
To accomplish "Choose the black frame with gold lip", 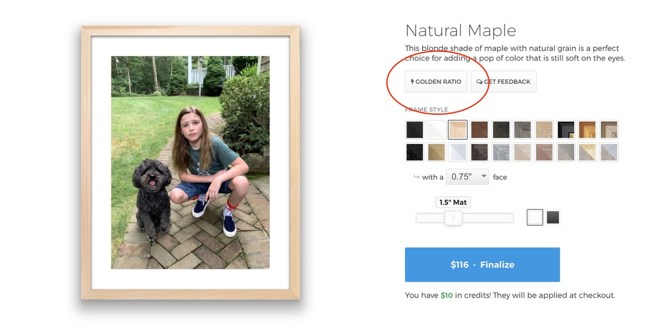I will click(x=565, y=130).
